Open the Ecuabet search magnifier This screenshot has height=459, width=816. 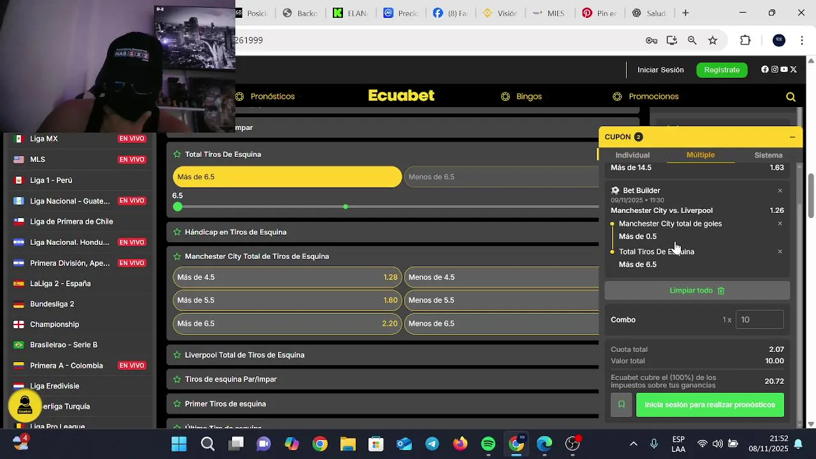[790, 97]
